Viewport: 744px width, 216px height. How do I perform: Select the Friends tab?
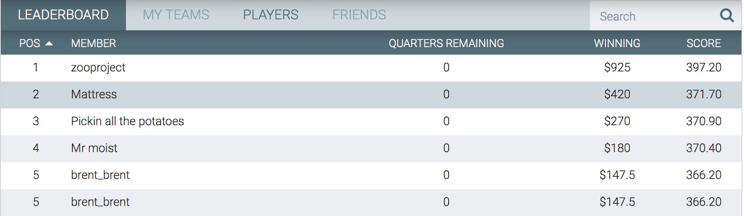pyautogui.click(x=359, y=15)
